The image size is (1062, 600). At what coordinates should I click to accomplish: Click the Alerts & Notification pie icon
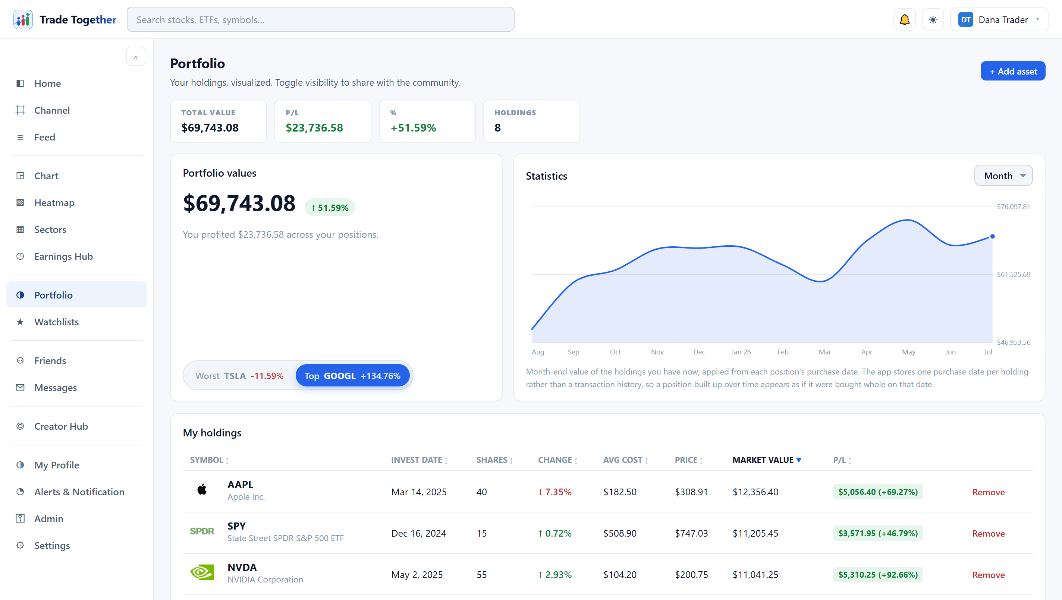[x=20, y=492]
